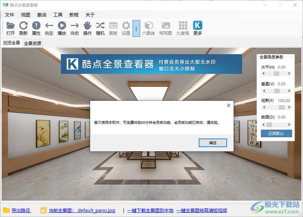Switch to the 浏览全景 tab
303x217 pixels.
point(12,43)
